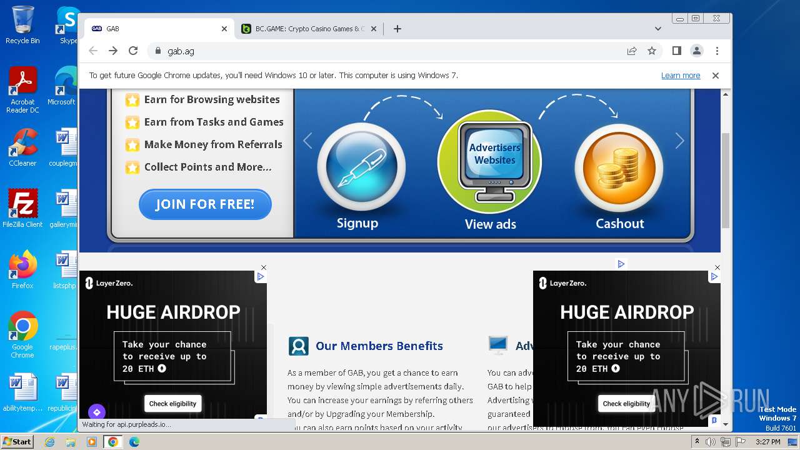Click the browser forward arrow
800x450 pixels.
[113, 51]
